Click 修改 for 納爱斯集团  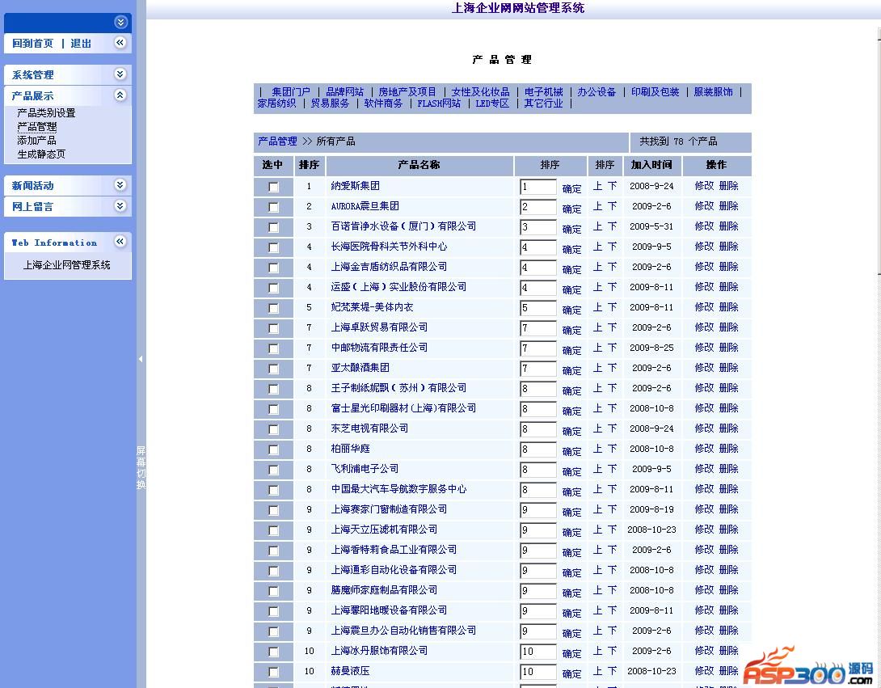tap(704, 186)
